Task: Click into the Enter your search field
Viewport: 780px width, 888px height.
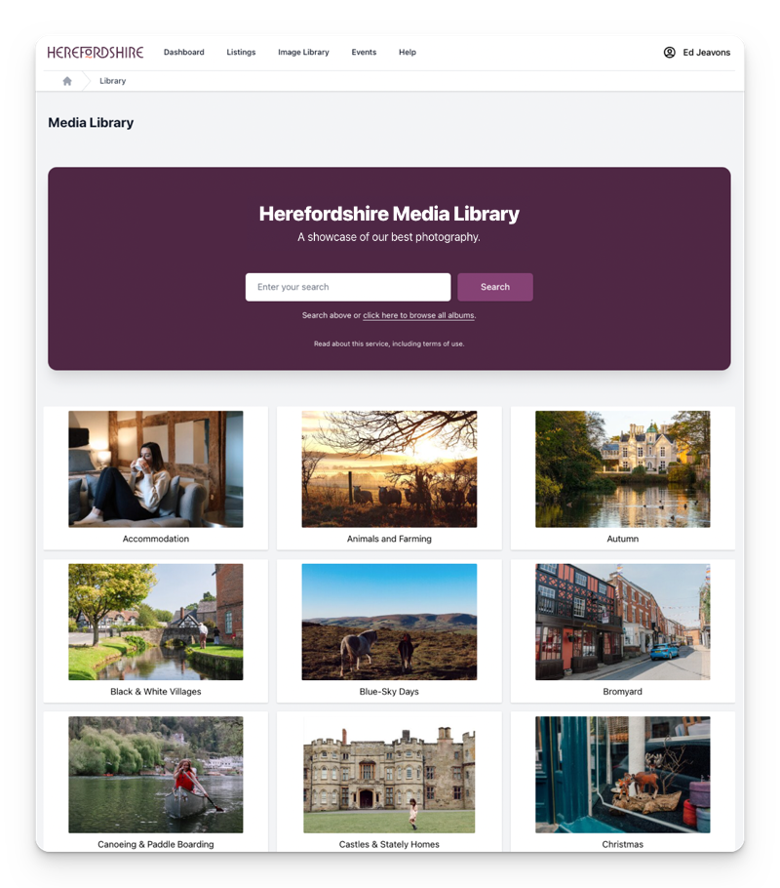Action: tap(347, 287)
